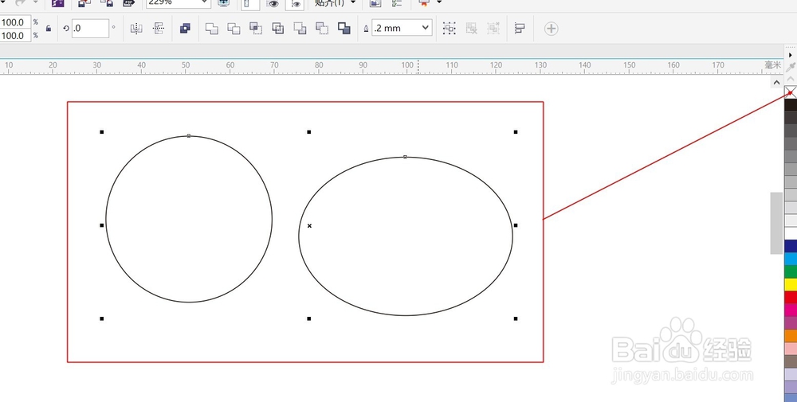Pick the navy blue color swatch
Viewport: 797px width, 402px height.
click(791, 246)
